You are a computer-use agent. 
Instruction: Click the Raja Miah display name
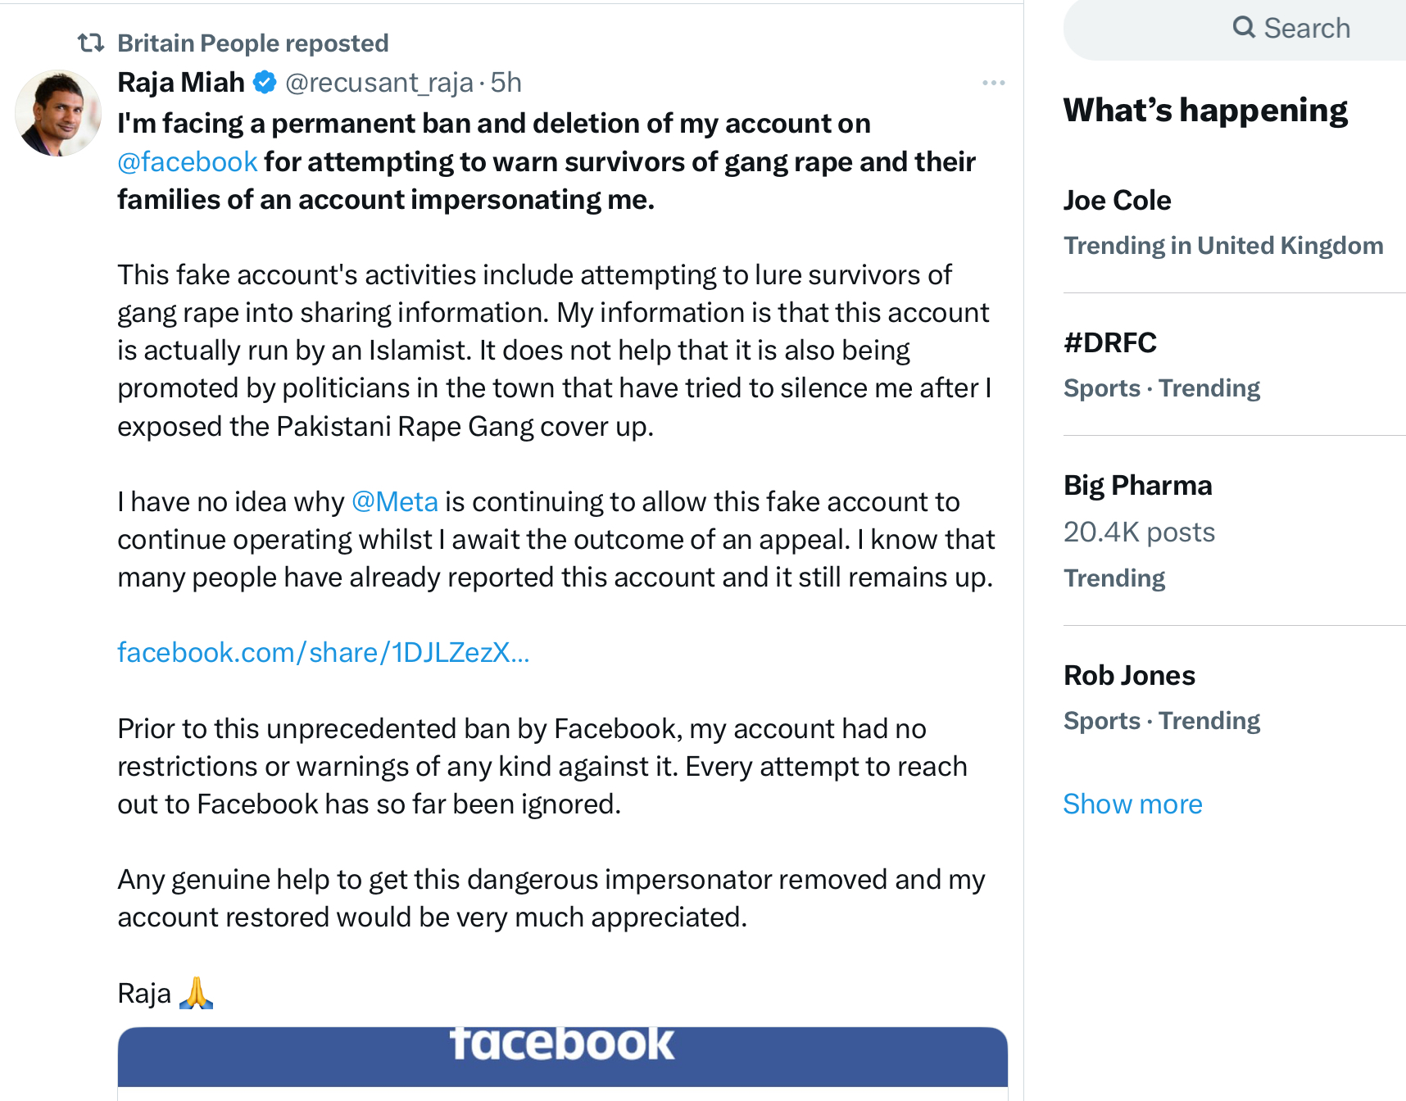click(x=181, y=83)
